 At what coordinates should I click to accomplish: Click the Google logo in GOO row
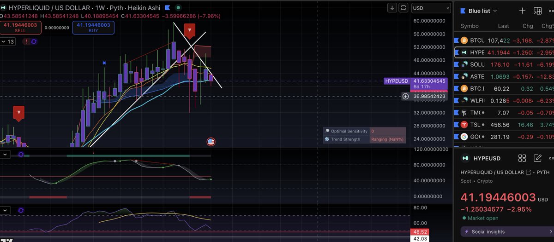pyautogui.click(x=464, y=137)
